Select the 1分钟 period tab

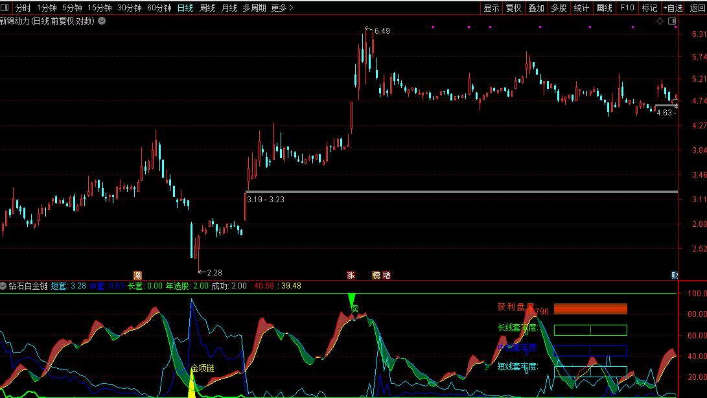point(47,8)
